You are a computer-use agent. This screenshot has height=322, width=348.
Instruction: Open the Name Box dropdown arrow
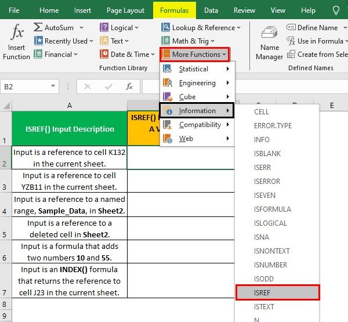pyautogui.click(x=53, y=86)
